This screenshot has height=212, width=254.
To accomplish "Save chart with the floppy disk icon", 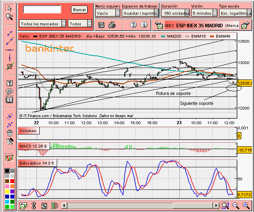I will [x=101, y=25].
